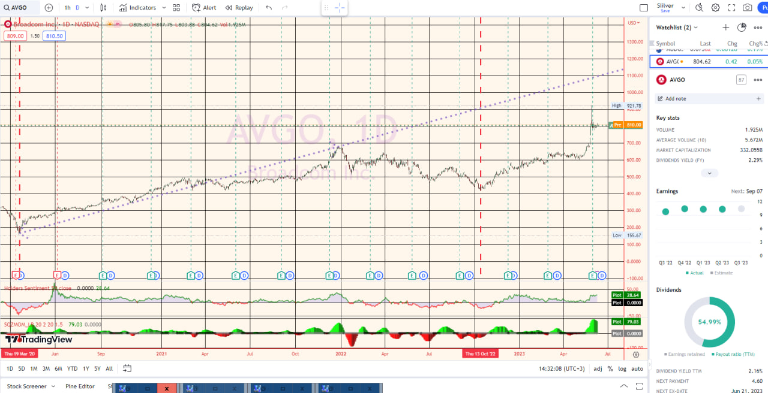The height and width of the screenshot is (393, 768).
Task: Select the 5Y date range
Action: coord(97,368)
